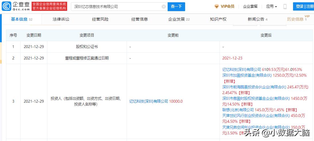Screen dimensions: 314x141
Task: Switch to the 新闻公告 tab
Action: coord(257,19)
